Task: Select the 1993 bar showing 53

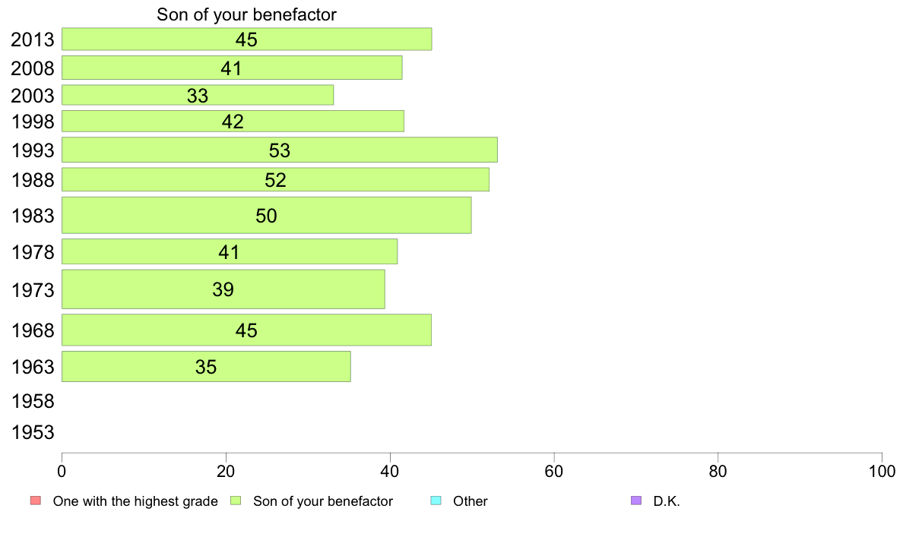Action: point(279,150)
